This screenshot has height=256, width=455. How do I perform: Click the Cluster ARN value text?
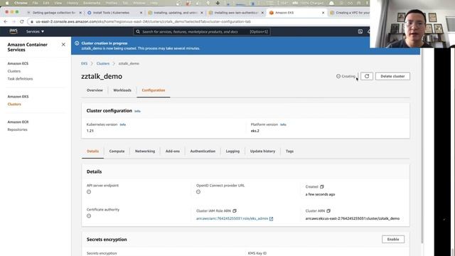353,218
